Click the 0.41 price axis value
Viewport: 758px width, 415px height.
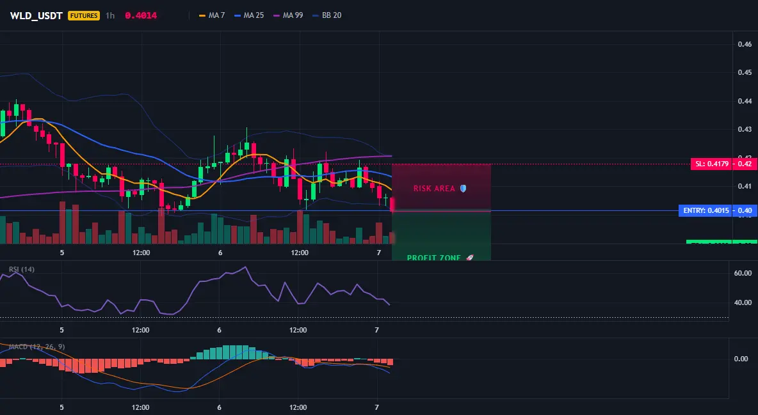[745, 186]
